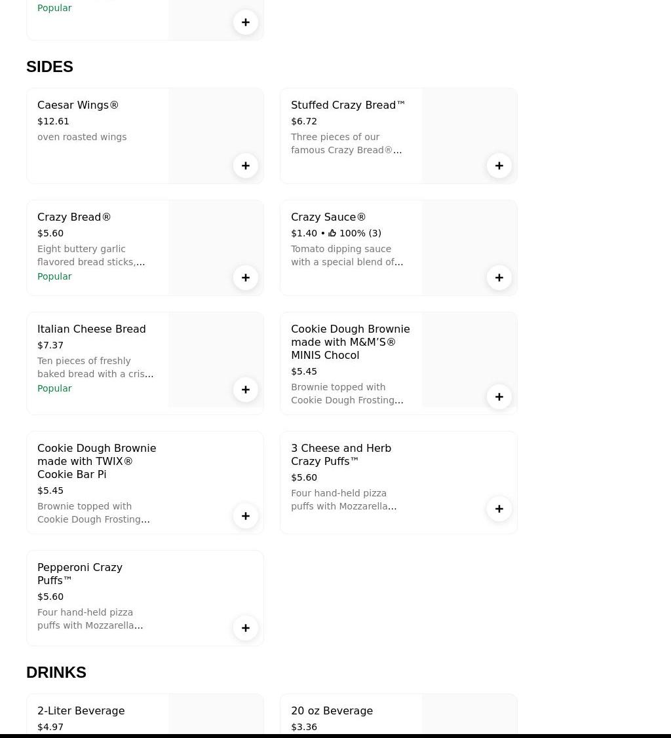
Task: Click the Pepperoni Crazy Puffs description
Action: pos(90,619)
